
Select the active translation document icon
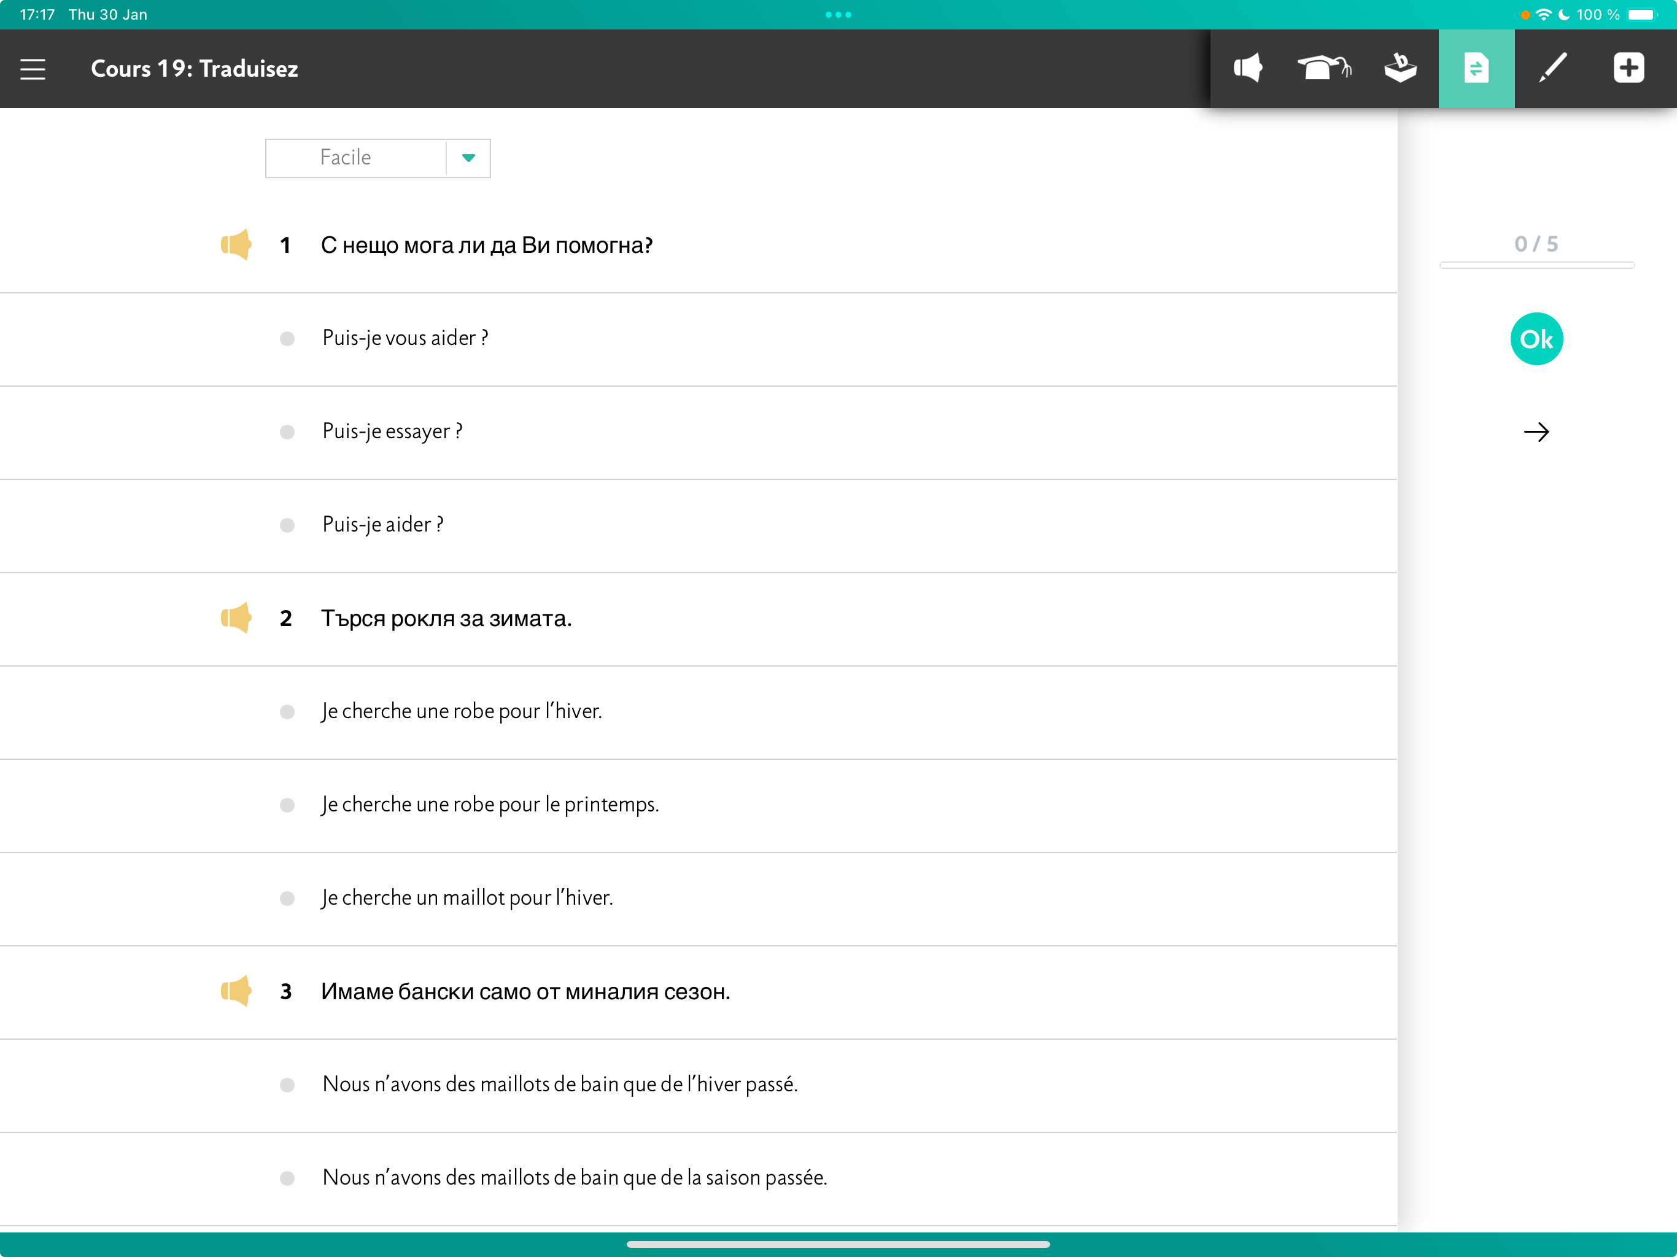click(x=1476, y=68)
